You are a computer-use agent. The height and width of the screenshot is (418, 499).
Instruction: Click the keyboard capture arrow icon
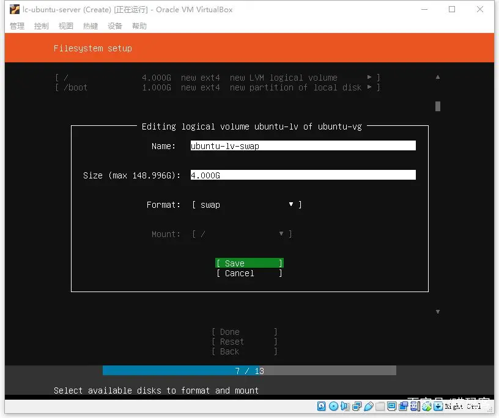point(438,406)
